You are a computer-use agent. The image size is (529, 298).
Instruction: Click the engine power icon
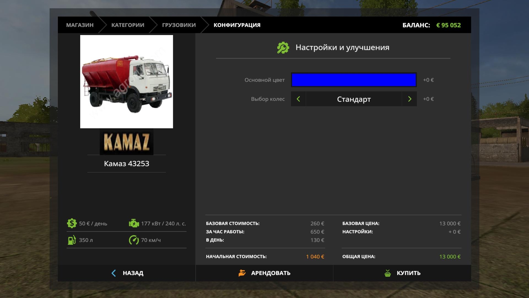coord(134,223)
